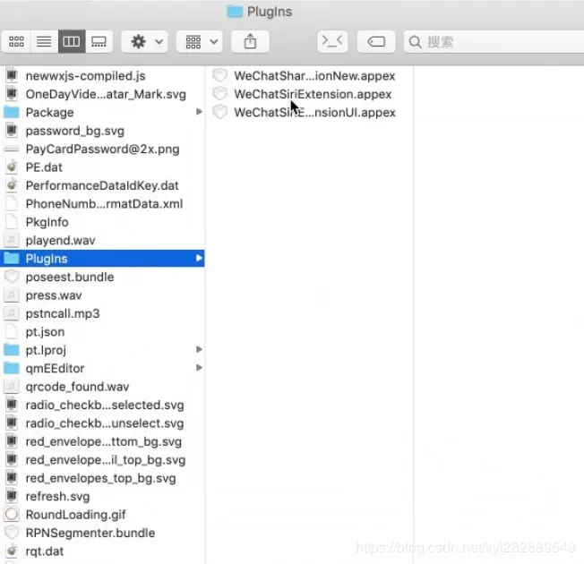Select the Package folder
The height and width of the screenshot is (564, 584).
(x=102, y=113)
